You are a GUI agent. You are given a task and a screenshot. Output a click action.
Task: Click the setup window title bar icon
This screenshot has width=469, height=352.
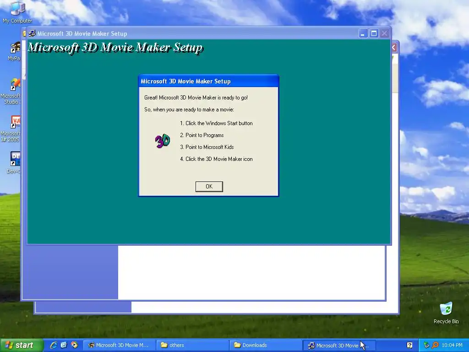point(32,33)
